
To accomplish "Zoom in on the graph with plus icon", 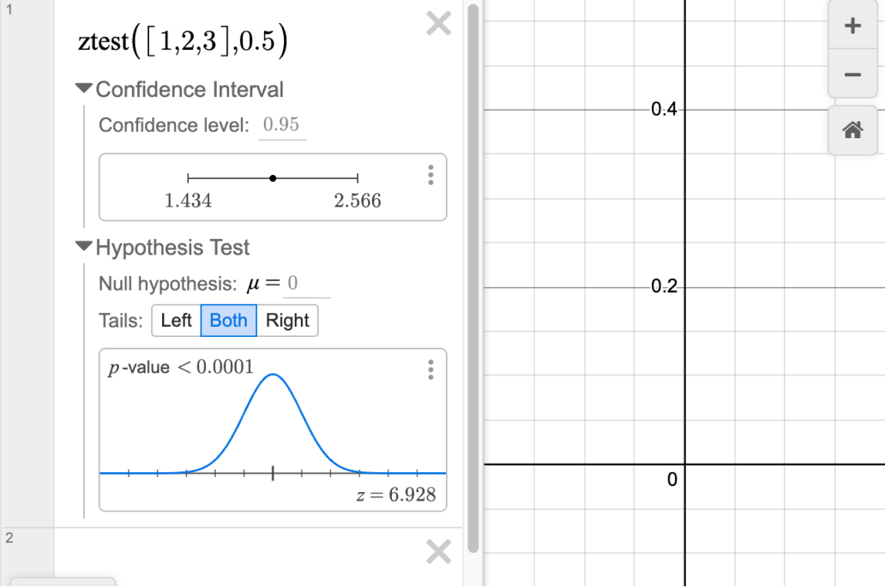I will [852, 26].
